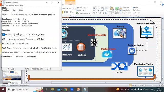Screen dimensions: 164x92
Task: Open Shape Effects dropdown
Action: [125, 13]
